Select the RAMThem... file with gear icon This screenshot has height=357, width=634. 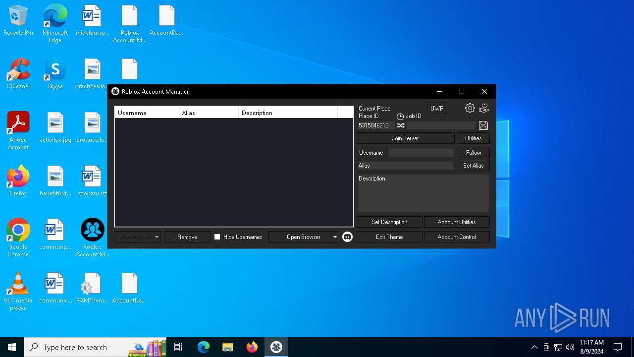[x=92, y=288]
